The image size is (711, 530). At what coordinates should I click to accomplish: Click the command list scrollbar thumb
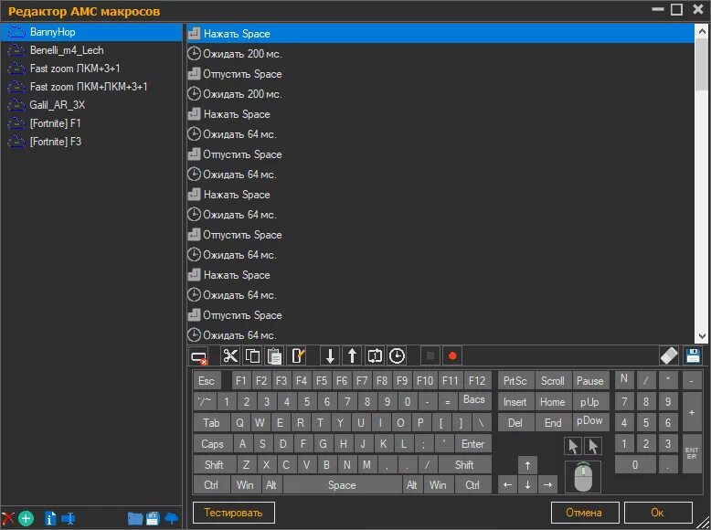point(702,65)
